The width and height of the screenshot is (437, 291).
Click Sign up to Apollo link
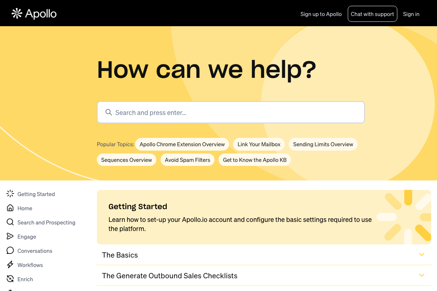pos(321,14)
